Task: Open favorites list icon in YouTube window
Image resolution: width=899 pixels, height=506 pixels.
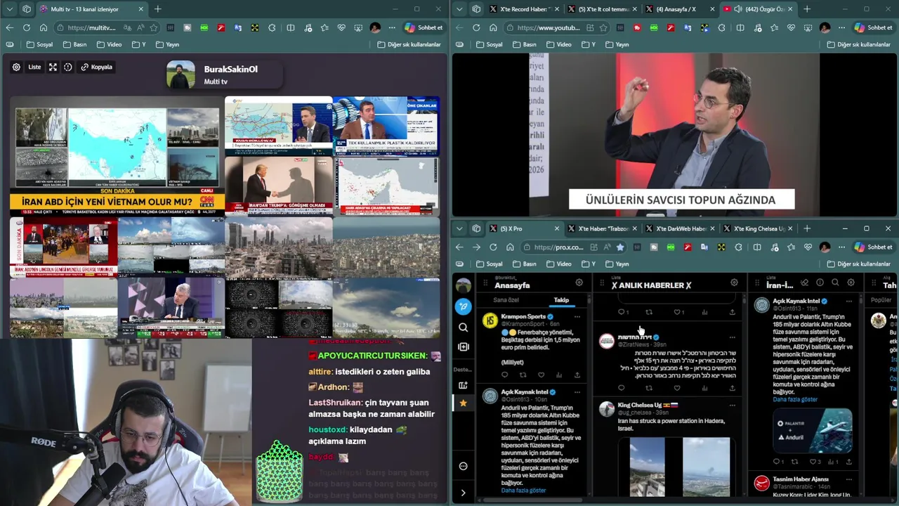Action: [774, 28]
